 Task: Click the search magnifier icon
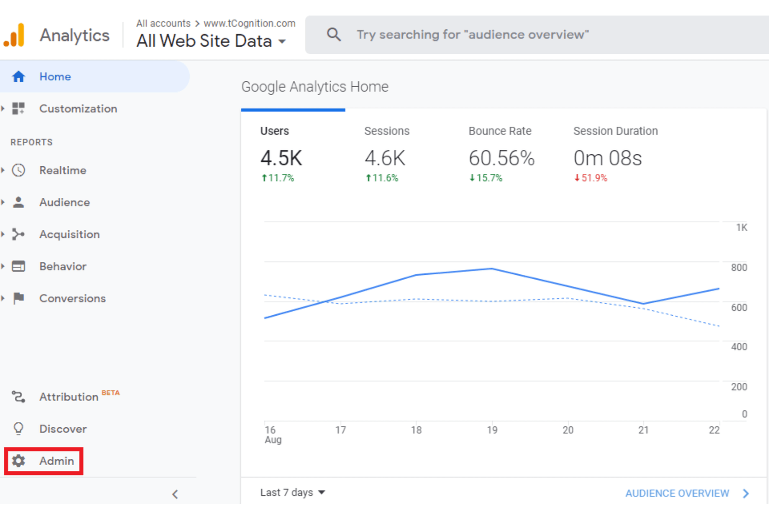tap(334, 35)
